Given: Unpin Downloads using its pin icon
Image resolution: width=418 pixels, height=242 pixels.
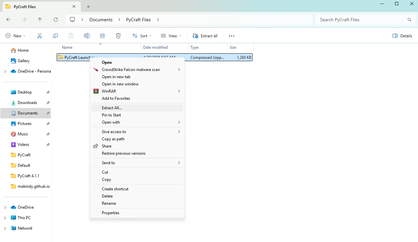Looking at the screenshot, I should [48, 103].
